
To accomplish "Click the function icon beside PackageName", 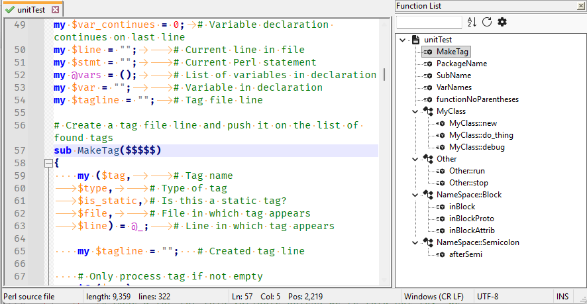I will click(x=427, y=64).
